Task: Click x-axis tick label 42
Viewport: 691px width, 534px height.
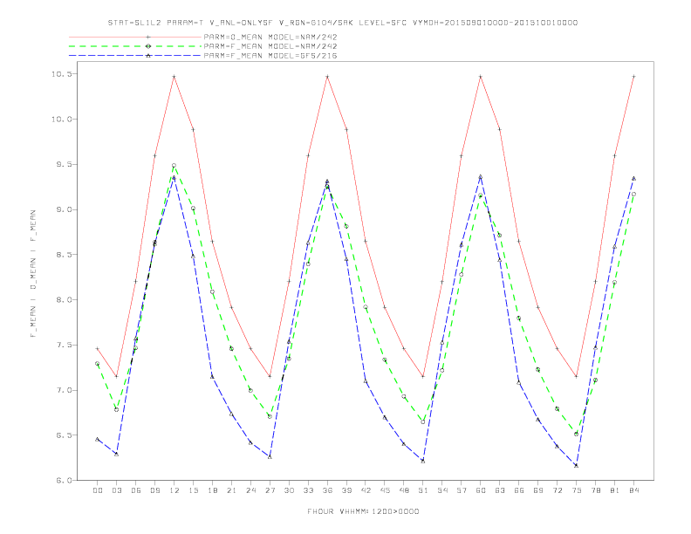Action: tap(366, 490)
